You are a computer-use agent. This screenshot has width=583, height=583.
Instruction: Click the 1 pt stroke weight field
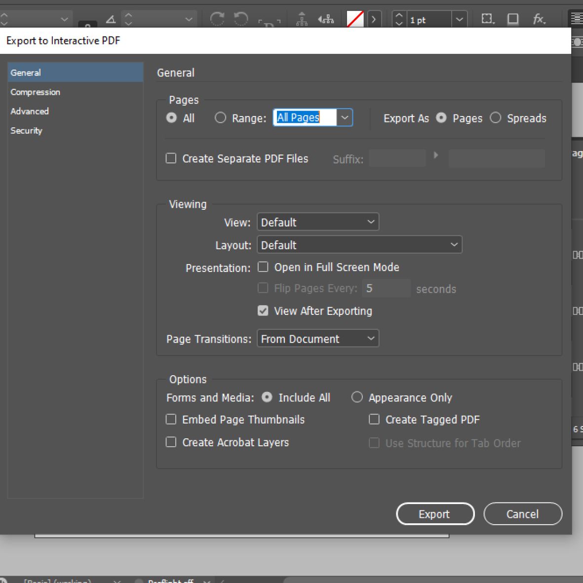click(428, 19)
